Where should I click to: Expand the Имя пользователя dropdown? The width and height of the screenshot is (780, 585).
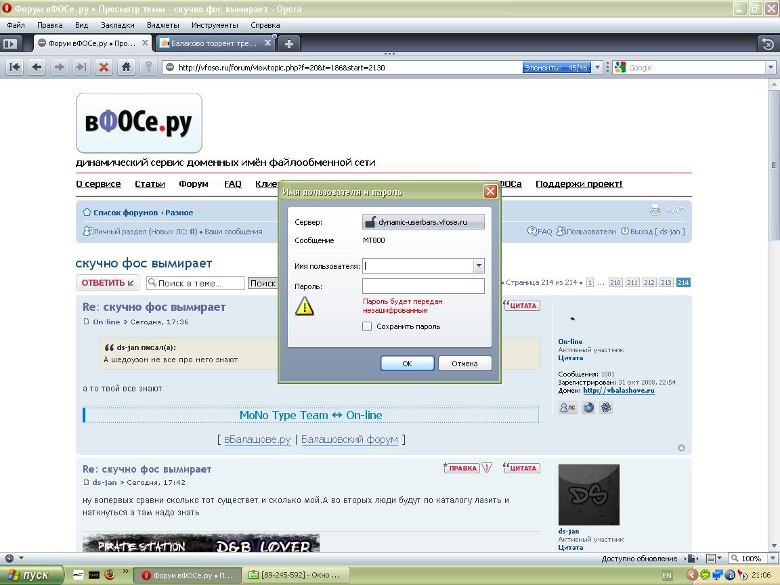[x=479, y=266]
